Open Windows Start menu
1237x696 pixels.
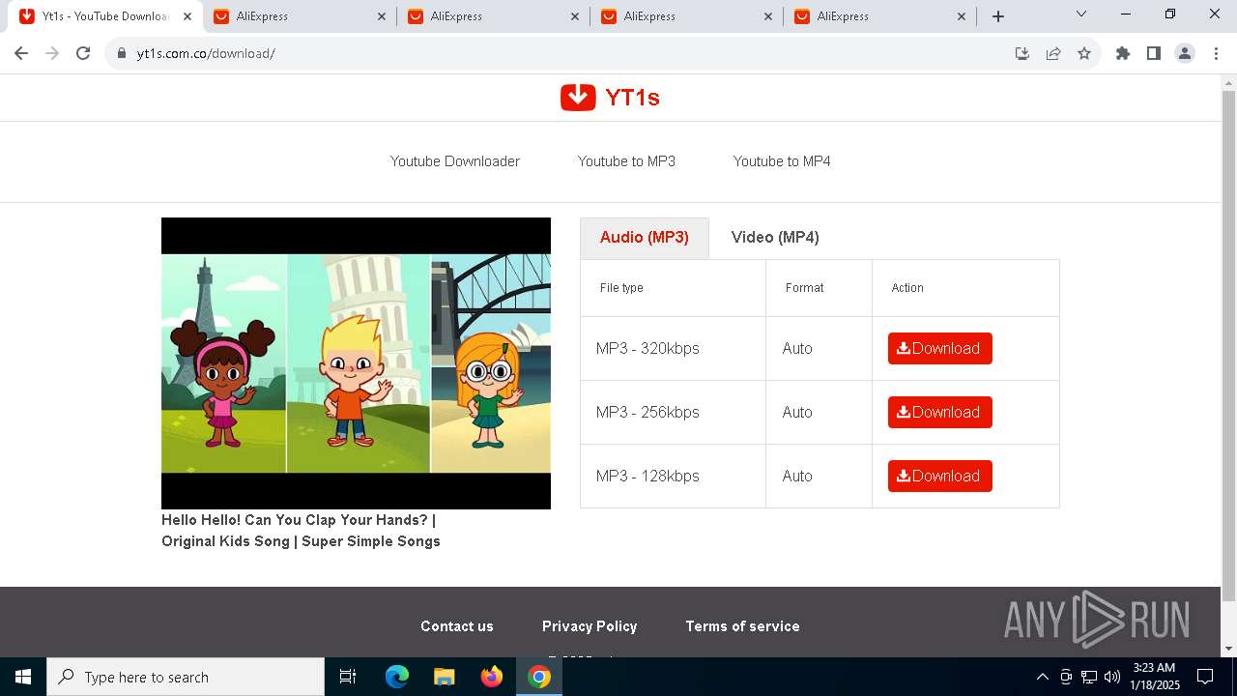click(23, 677)
